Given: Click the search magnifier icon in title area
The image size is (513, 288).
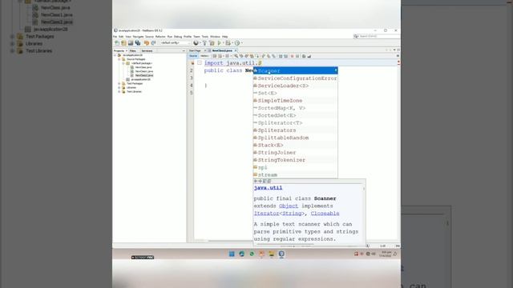Looking at the screenshot, I should coord(356,36).
